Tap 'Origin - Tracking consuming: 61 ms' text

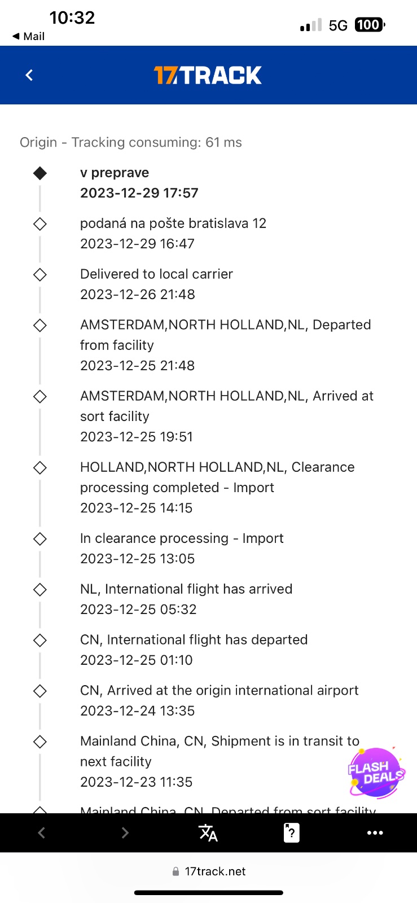pyautogui.click(x=131, y=142)
